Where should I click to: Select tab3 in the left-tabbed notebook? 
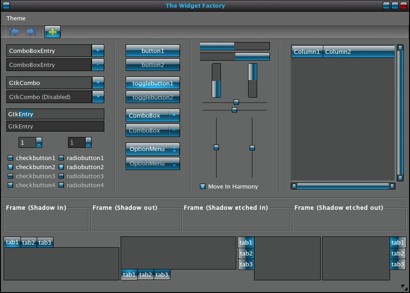(x=246, y=265)
